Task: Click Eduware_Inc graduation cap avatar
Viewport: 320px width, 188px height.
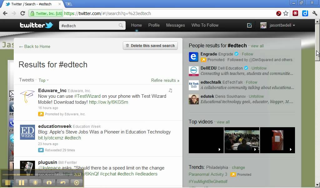Action: point(27,96)
